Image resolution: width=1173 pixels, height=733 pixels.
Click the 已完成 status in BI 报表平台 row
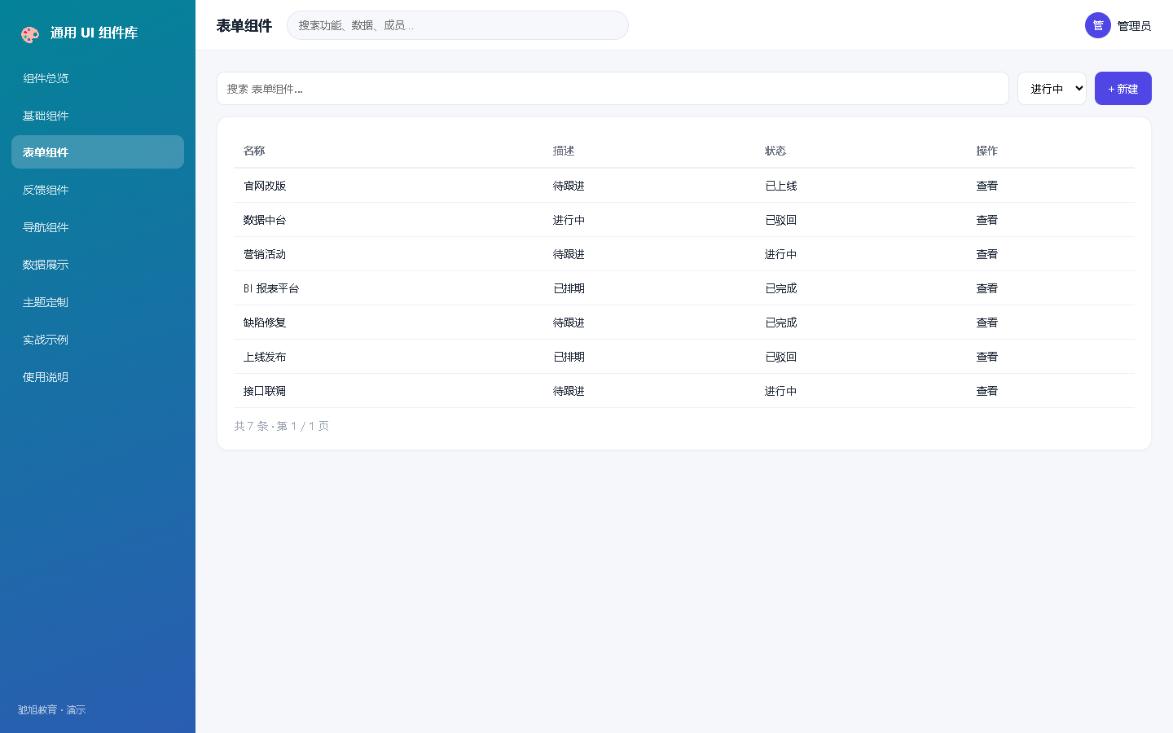point(781,288)
